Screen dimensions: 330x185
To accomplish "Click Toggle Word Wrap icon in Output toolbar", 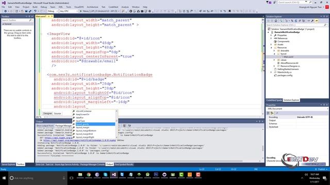I will [x=129, y=125].
